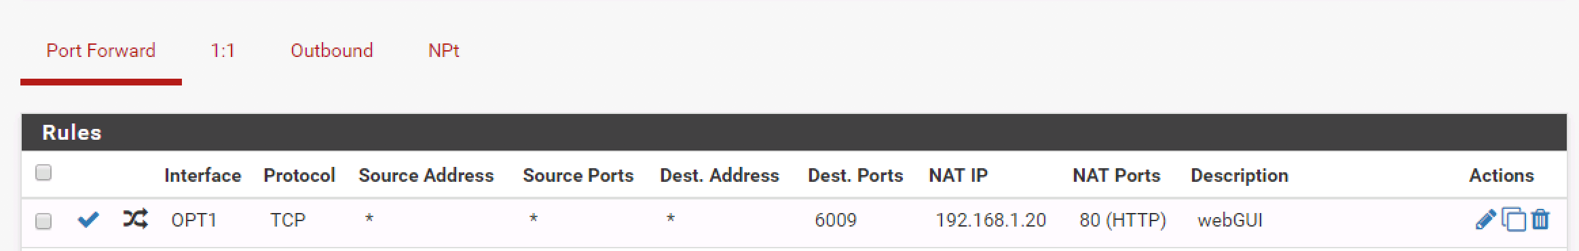
Task: Select the NPt tab
Action: click(x=444, y=51)
